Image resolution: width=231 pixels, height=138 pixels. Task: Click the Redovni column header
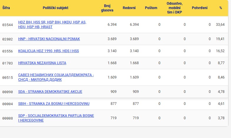pos(129,8)
